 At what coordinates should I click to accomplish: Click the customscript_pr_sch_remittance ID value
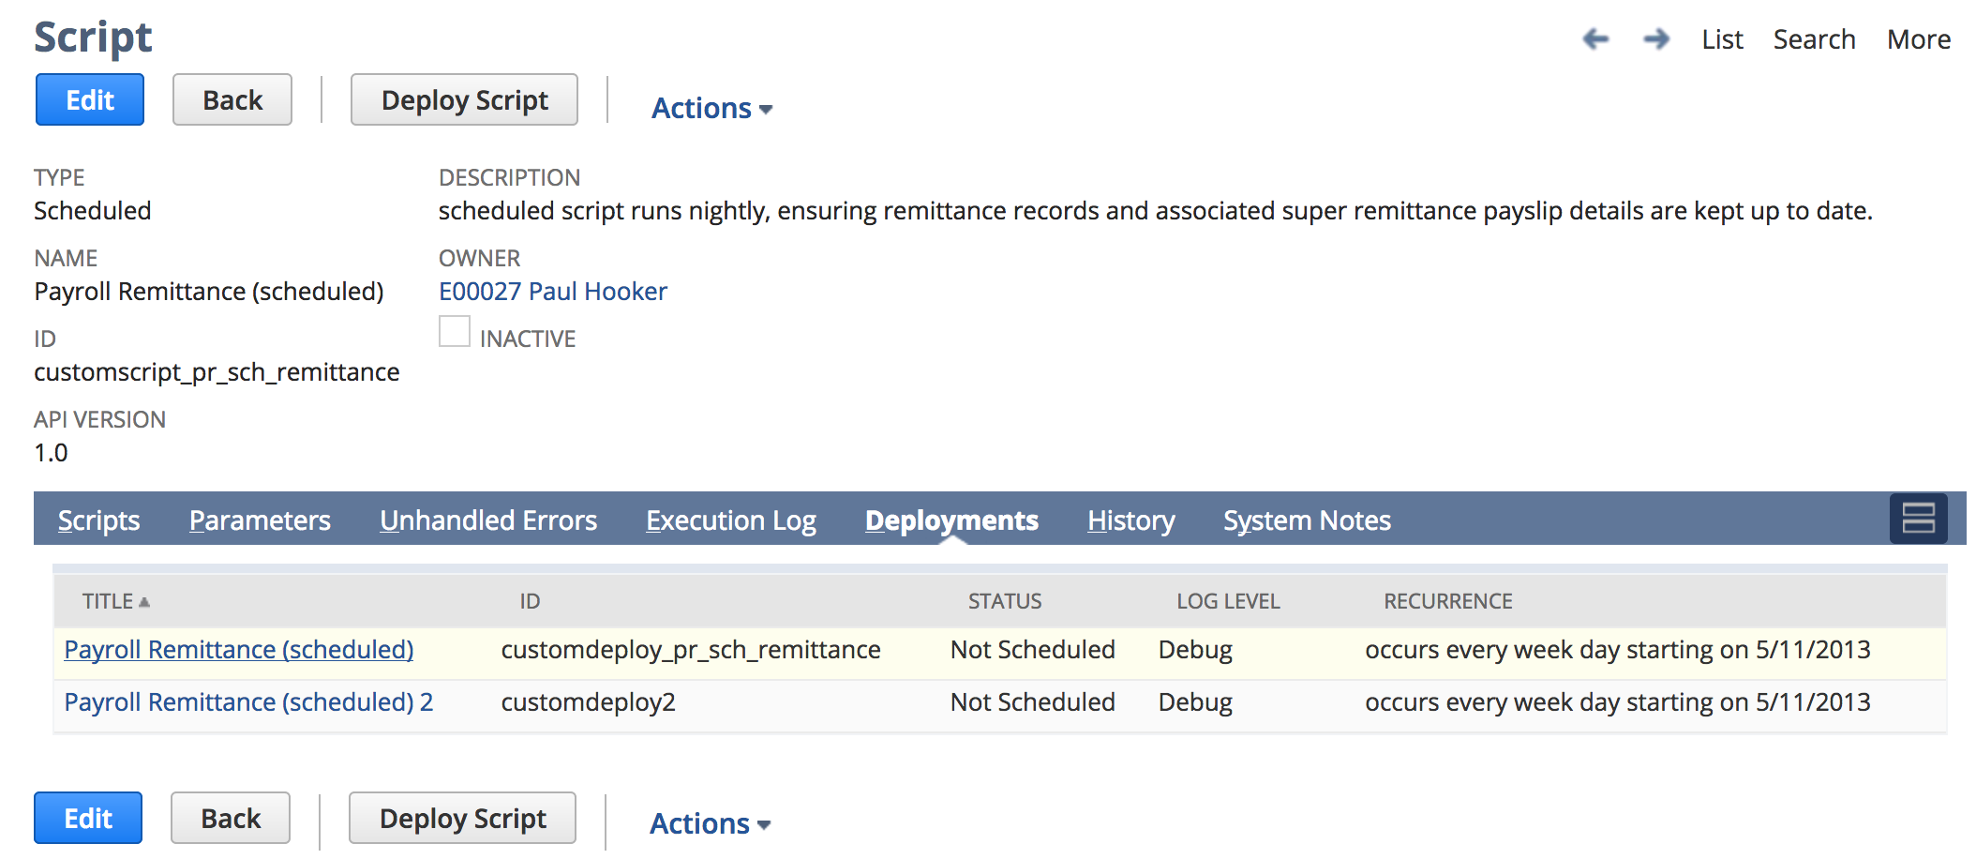click(217, 372)
